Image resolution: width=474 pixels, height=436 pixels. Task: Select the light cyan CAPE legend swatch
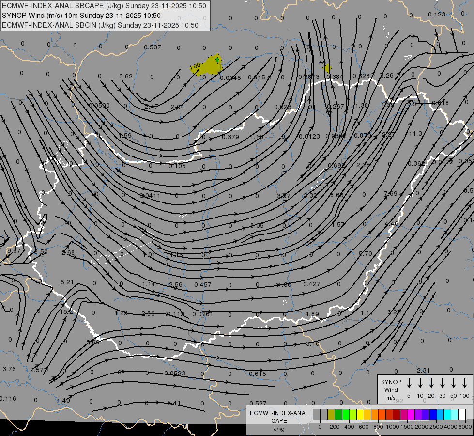point(455,415)
